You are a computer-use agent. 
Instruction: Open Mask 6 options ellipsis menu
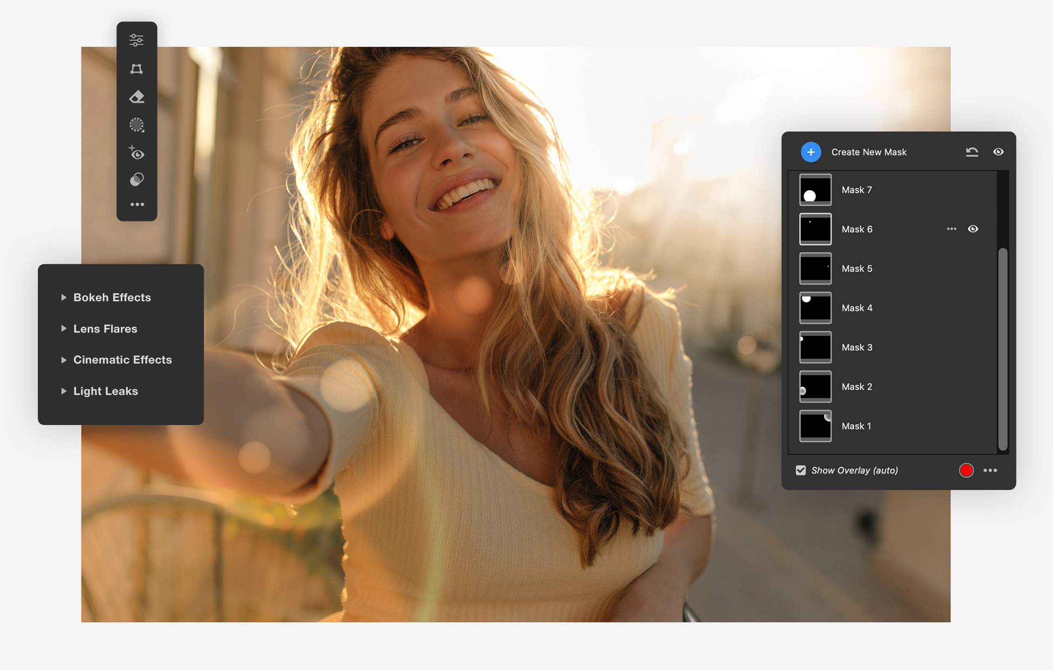951,229
